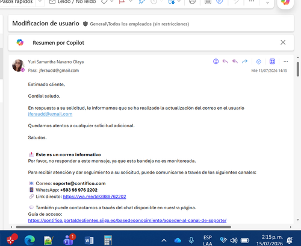Open the red antivirus icon in taskbar
The height and width of the screenshot is (246, 301).
click(x=11, y=239)
